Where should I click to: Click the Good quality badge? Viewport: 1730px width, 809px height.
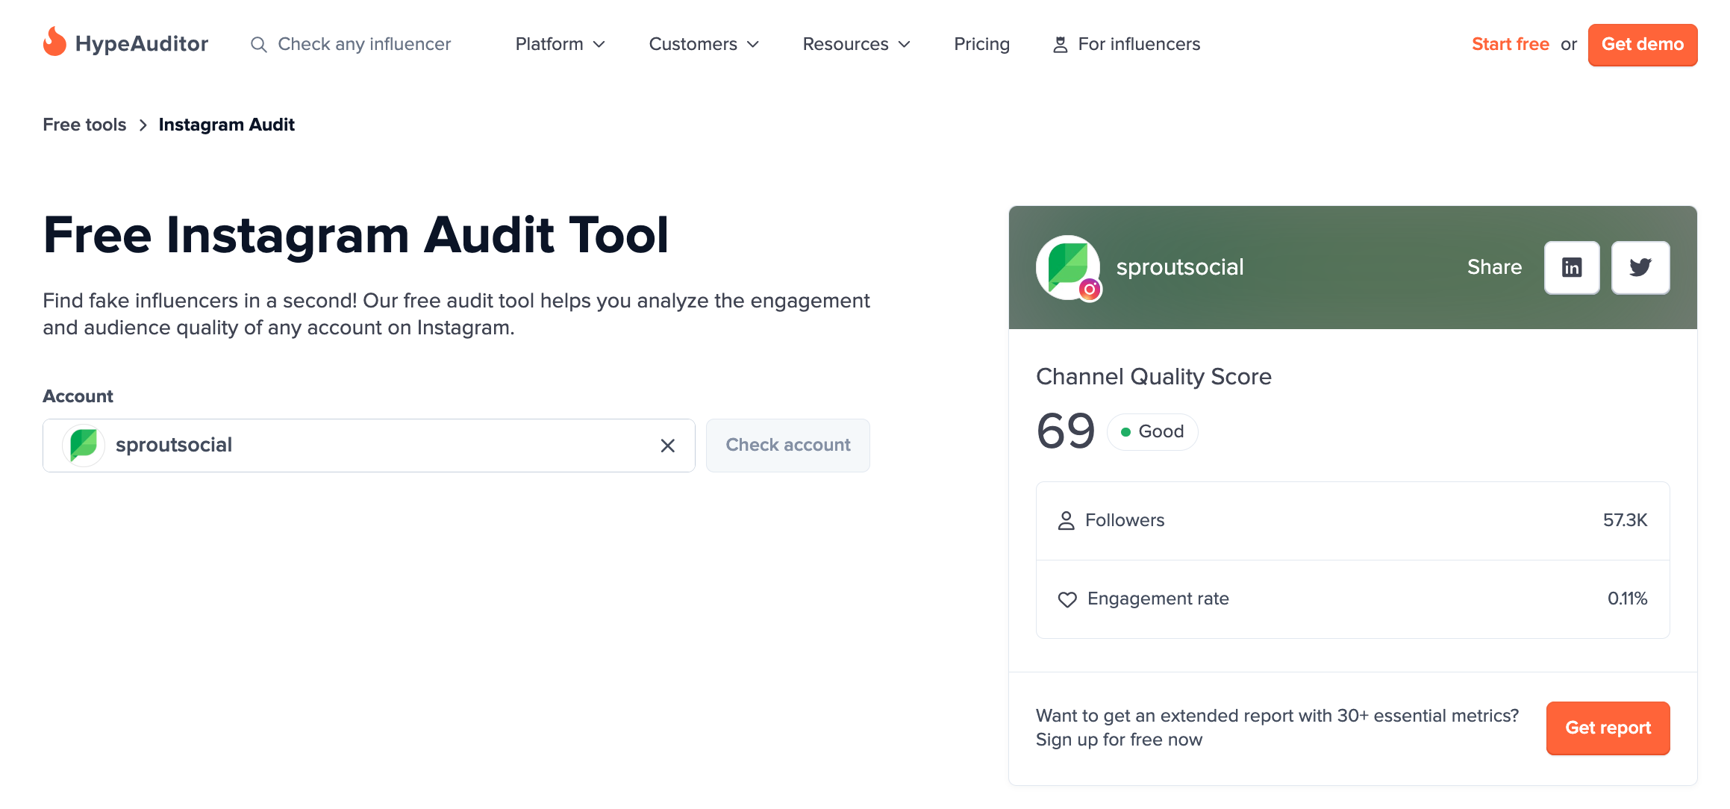tap(1152, 431)
